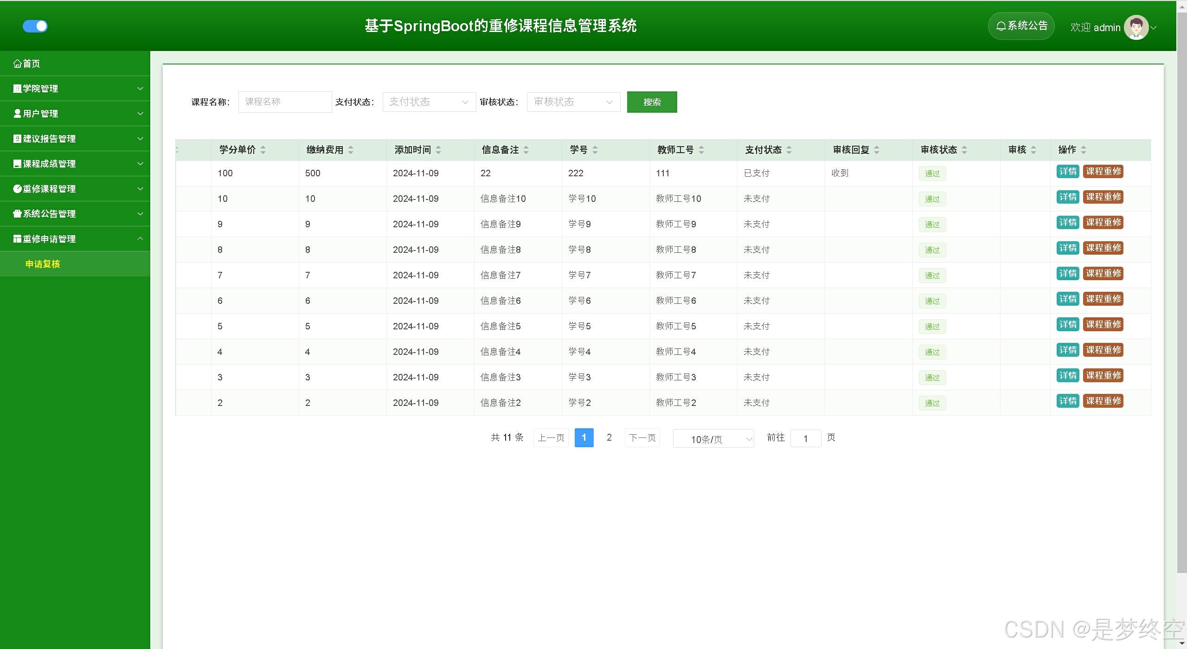
Task: Click 课程重修 for the first row
Action: tap(1103, 172)
